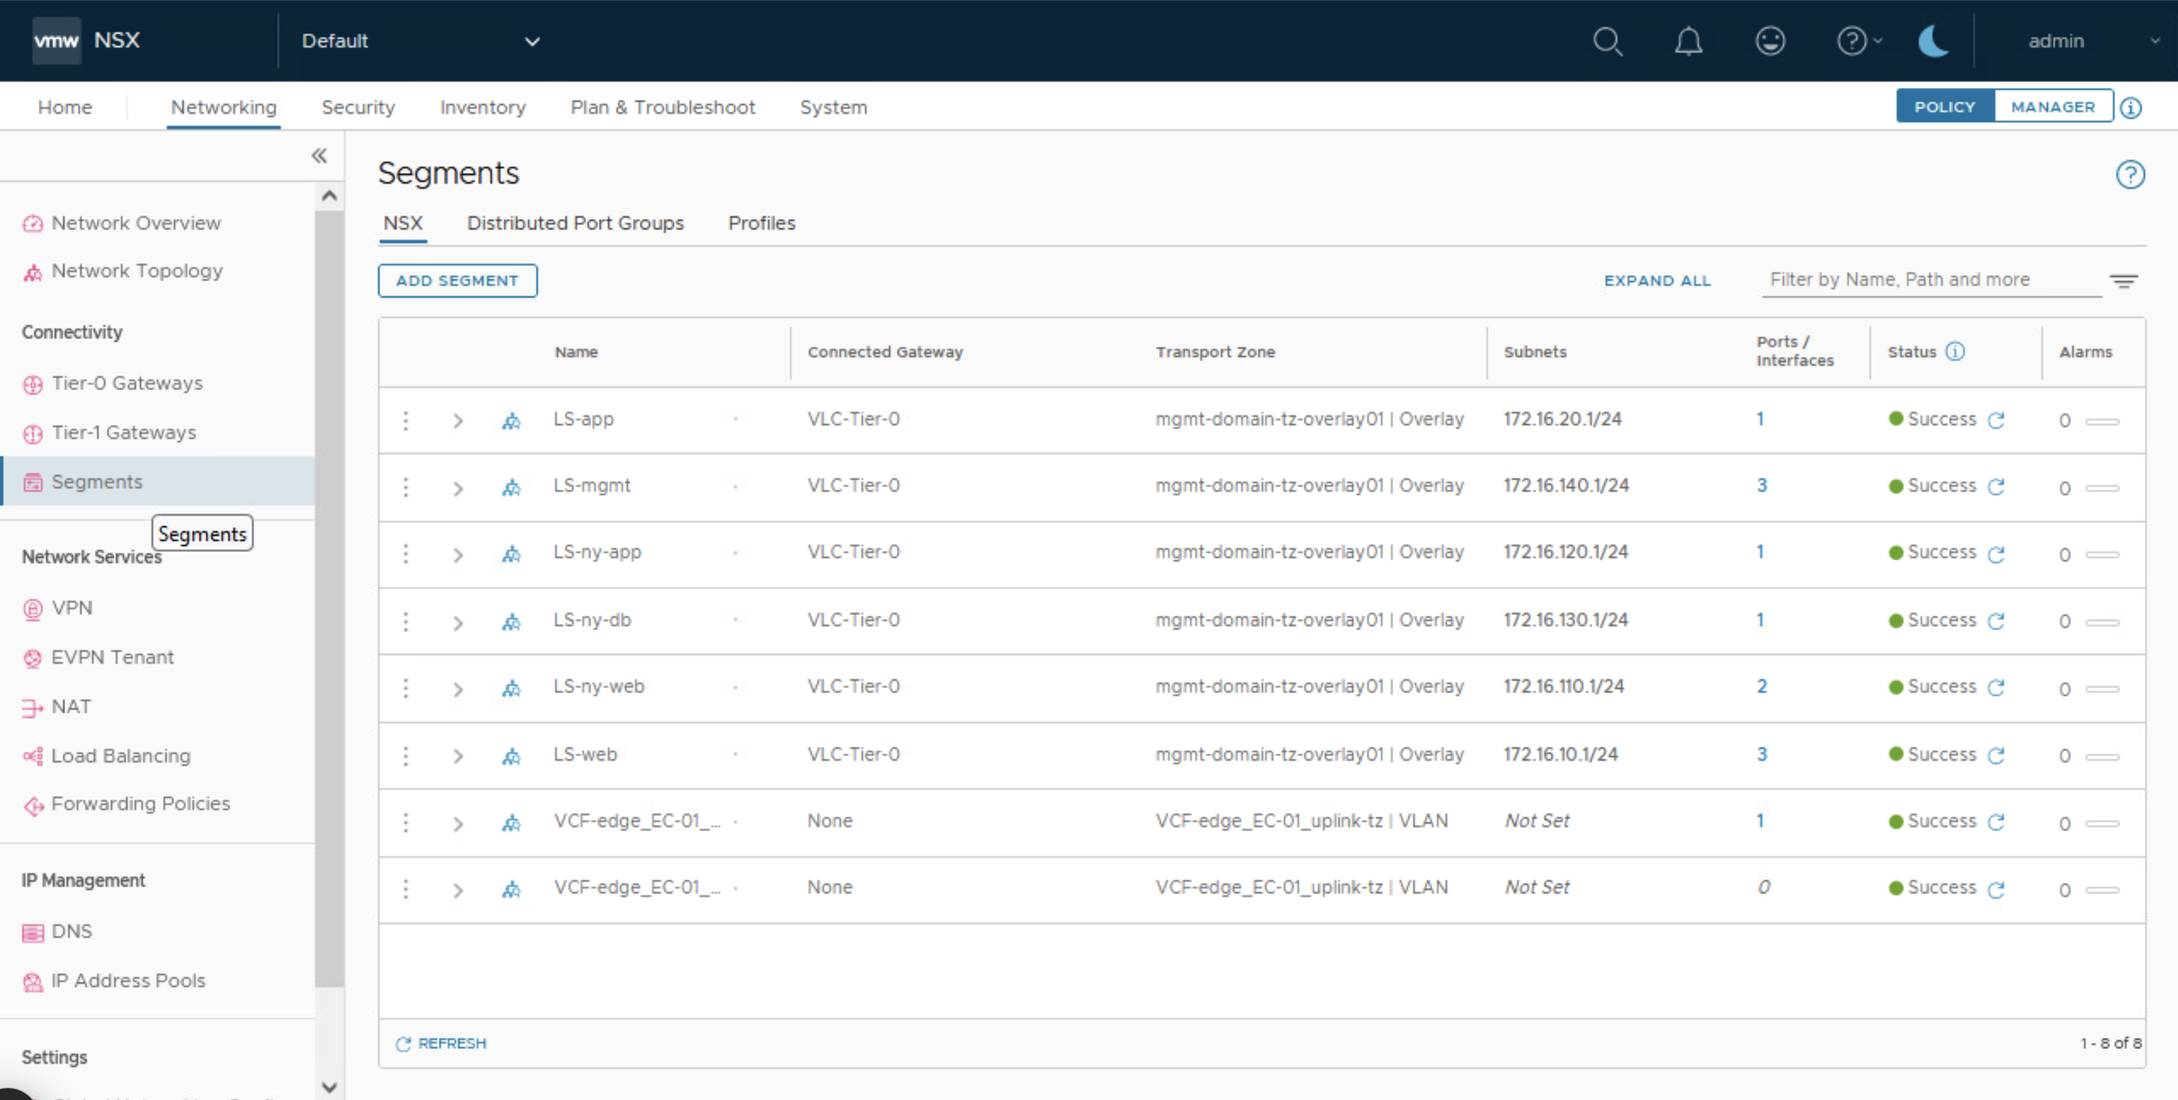
Task: Click Segments page help icon
Action: pyautogui.click(x=2130, y=175)
